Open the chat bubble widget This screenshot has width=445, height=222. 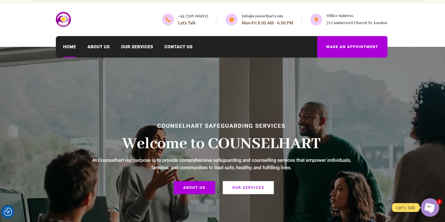pyautogui.click(x=430, y=208)
